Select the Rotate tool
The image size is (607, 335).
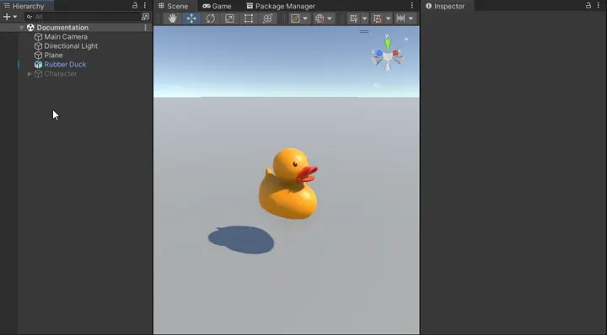[210, 19]
